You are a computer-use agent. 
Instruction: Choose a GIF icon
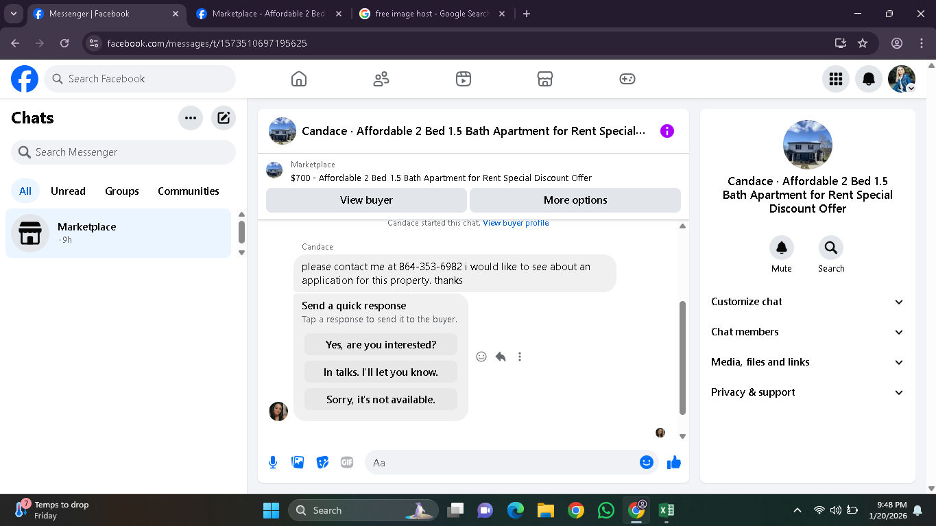click(x=347, y=462)
